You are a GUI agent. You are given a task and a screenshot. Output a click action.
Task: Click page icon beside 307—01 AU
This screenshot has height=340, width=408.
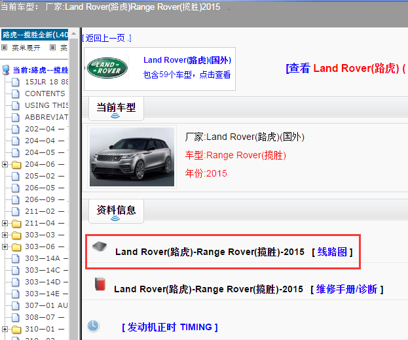16,305
